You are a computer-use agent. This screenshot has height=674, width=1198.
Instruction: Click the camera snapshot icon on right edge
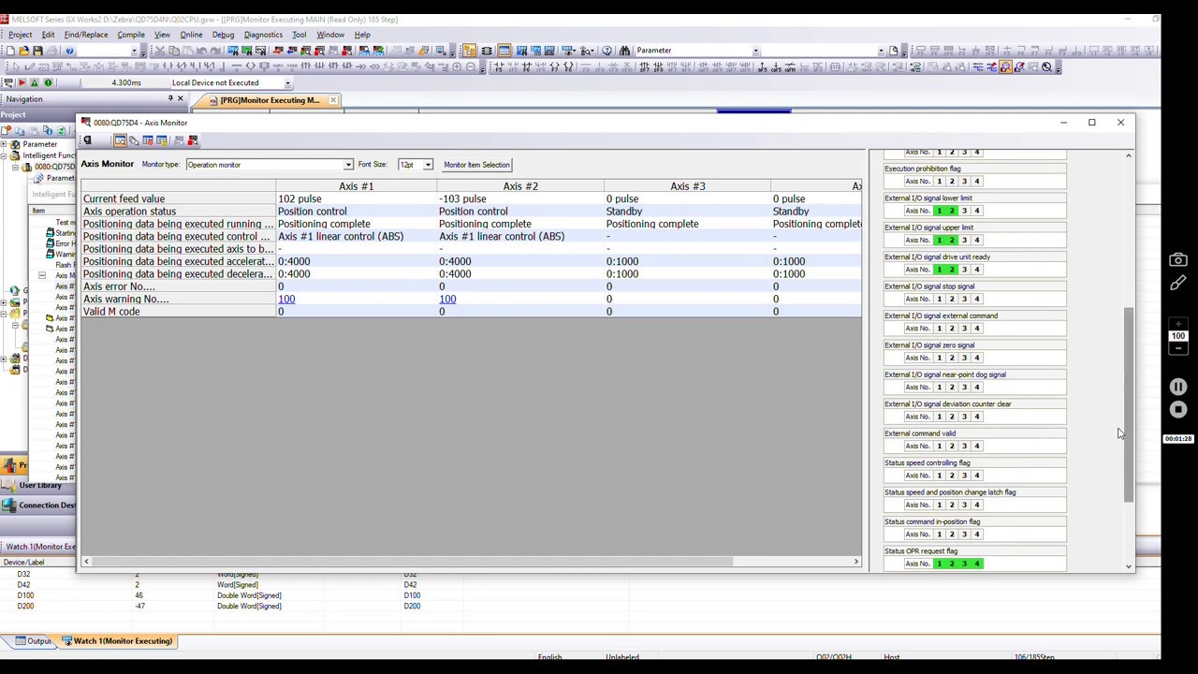(x=1178, y=260)
